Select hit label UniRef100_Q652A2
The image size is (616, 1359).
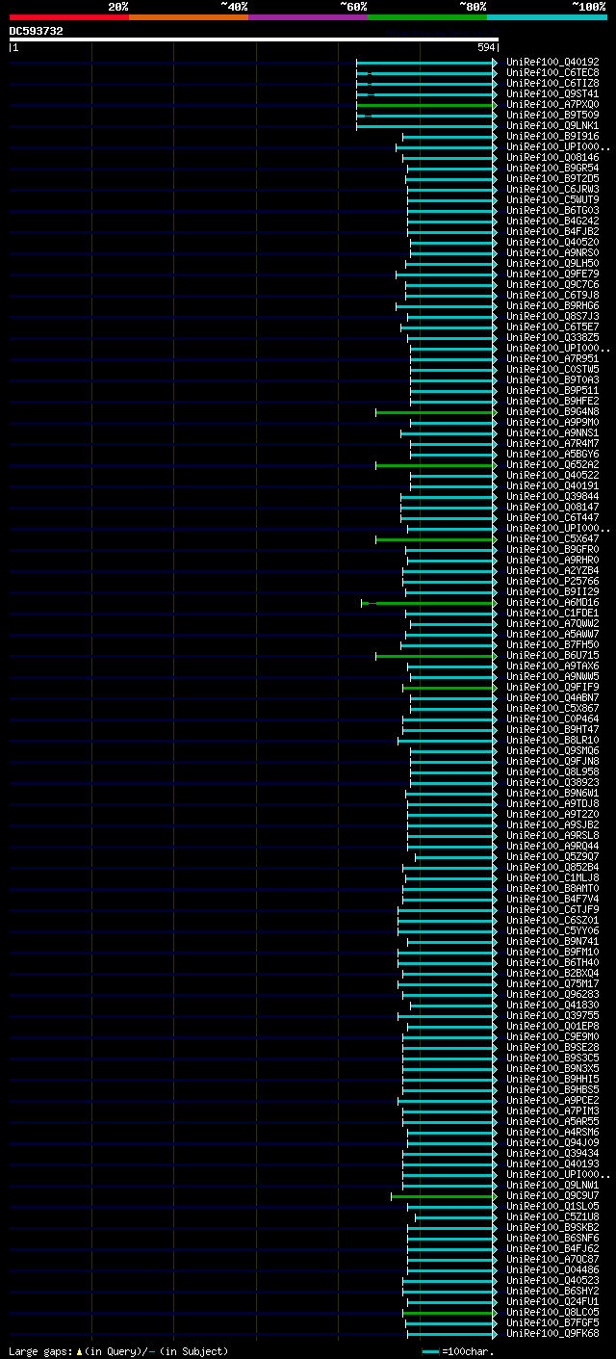point(552,464)
